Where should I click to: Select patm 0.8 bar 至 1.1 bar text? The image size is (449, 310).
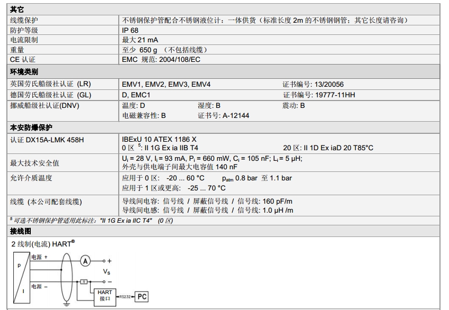pyautogui.click(x=257, y=178)
